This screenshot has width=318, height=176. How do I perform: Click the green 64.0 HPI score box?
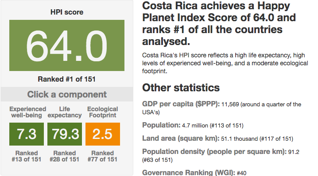(x=67, y=45)
